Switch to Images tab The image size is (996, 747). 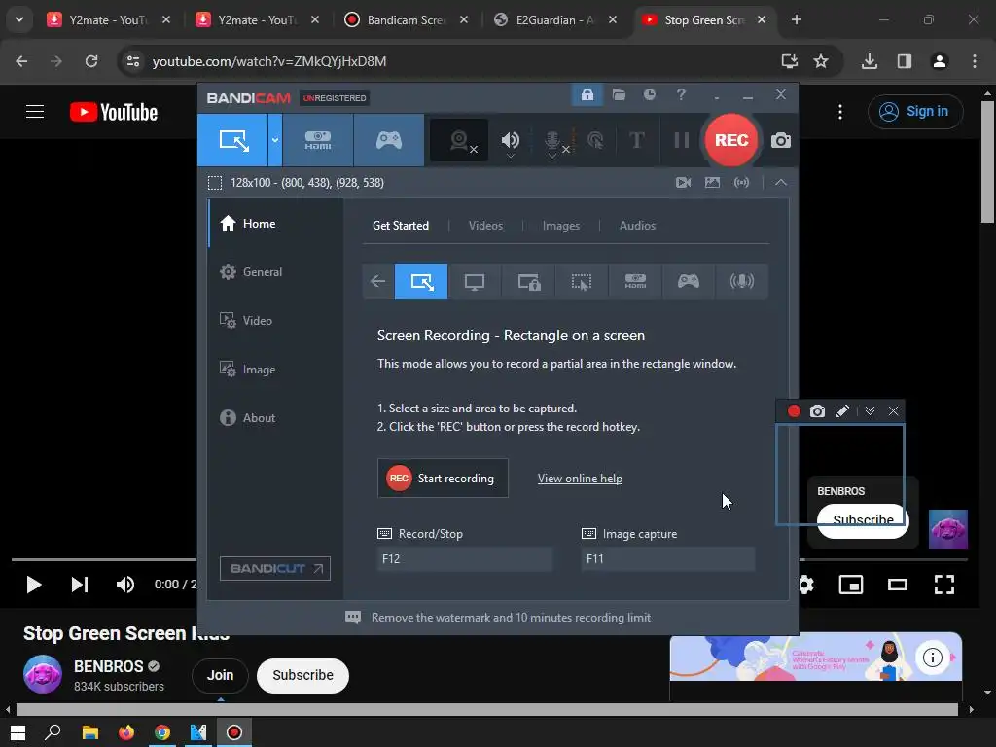[x=561, y=226]
